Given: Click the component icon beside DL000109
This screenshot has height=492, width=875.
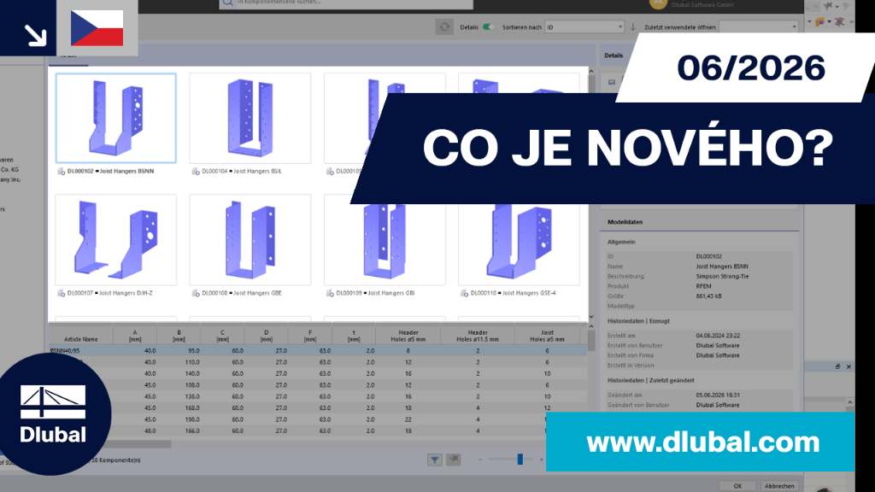Looking at the screenshot, I should coord(330,293).
